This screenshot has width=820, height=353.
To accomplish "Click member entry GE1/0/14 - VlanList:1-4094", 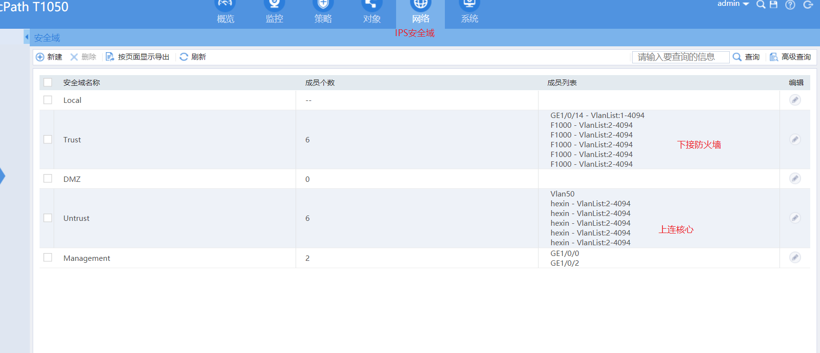I will point(598,116).
